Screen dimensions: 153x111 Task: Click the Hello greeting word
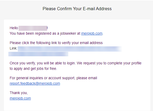(x=14, y=28)
